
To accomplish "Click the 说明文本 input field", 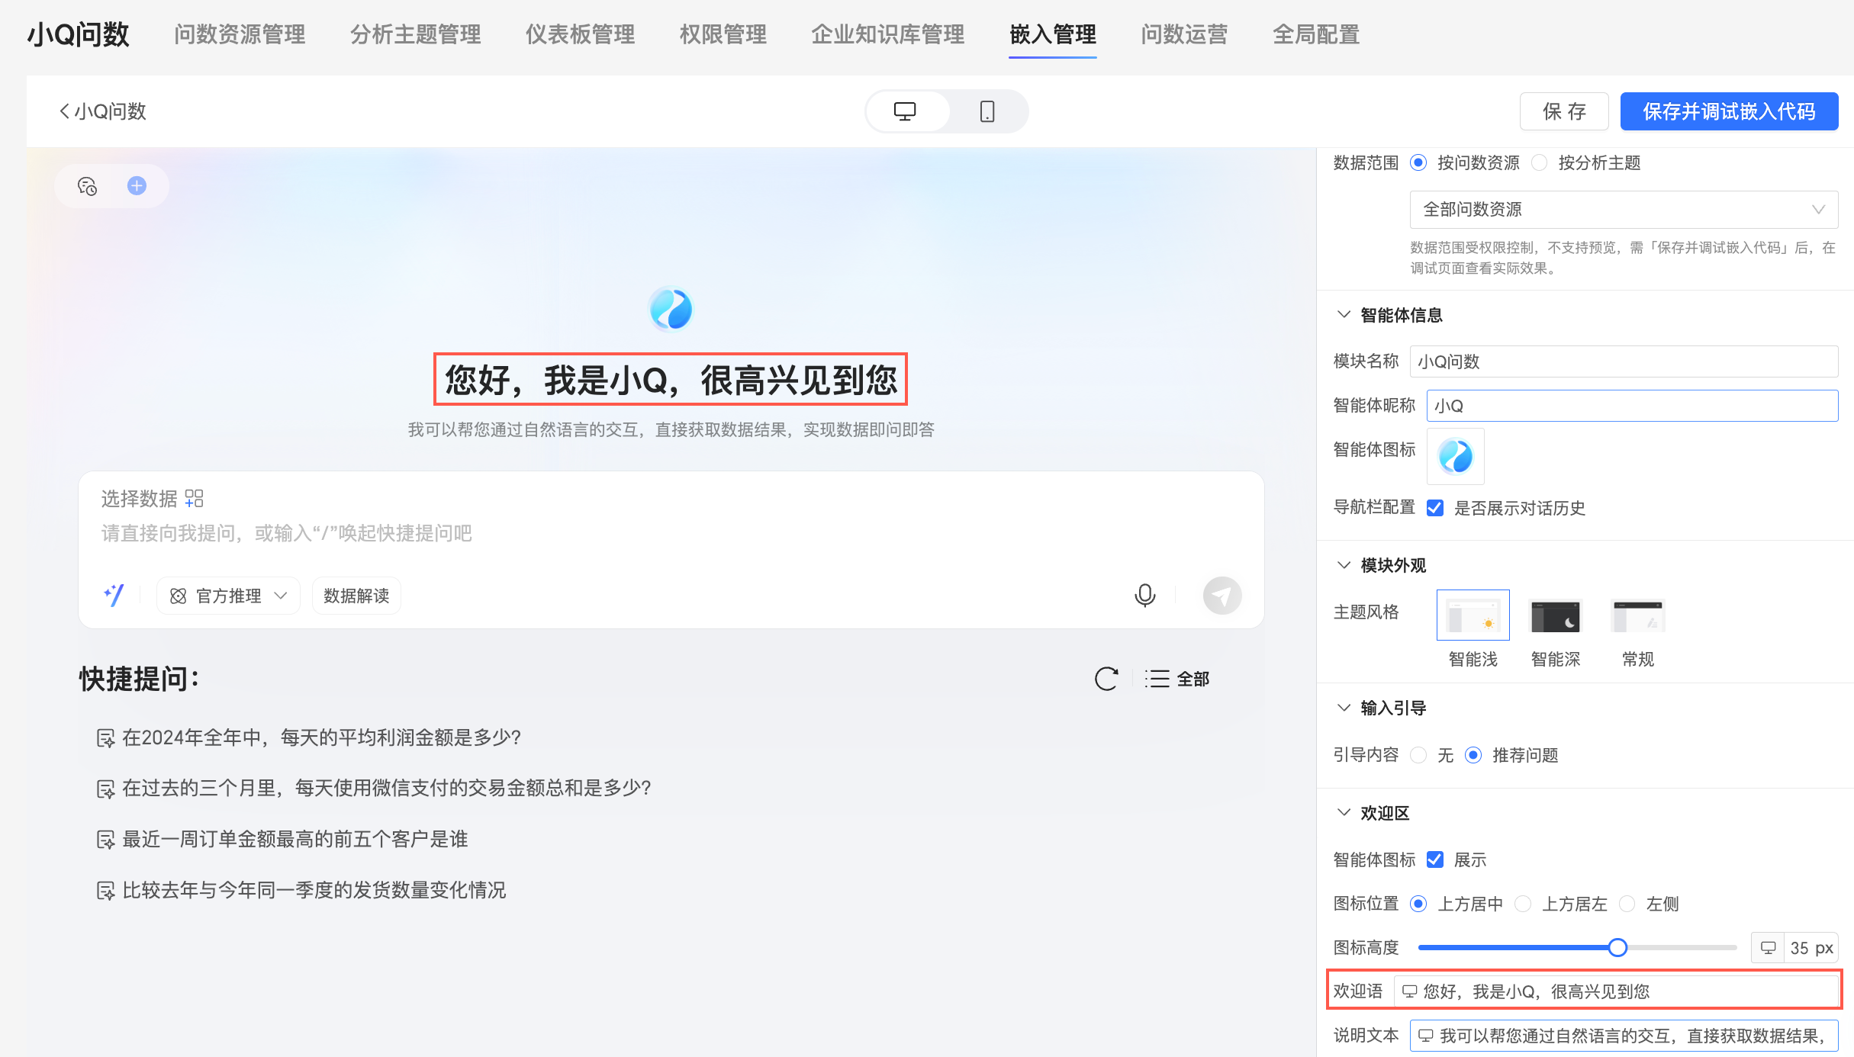I will (x=1624, y=1036).
